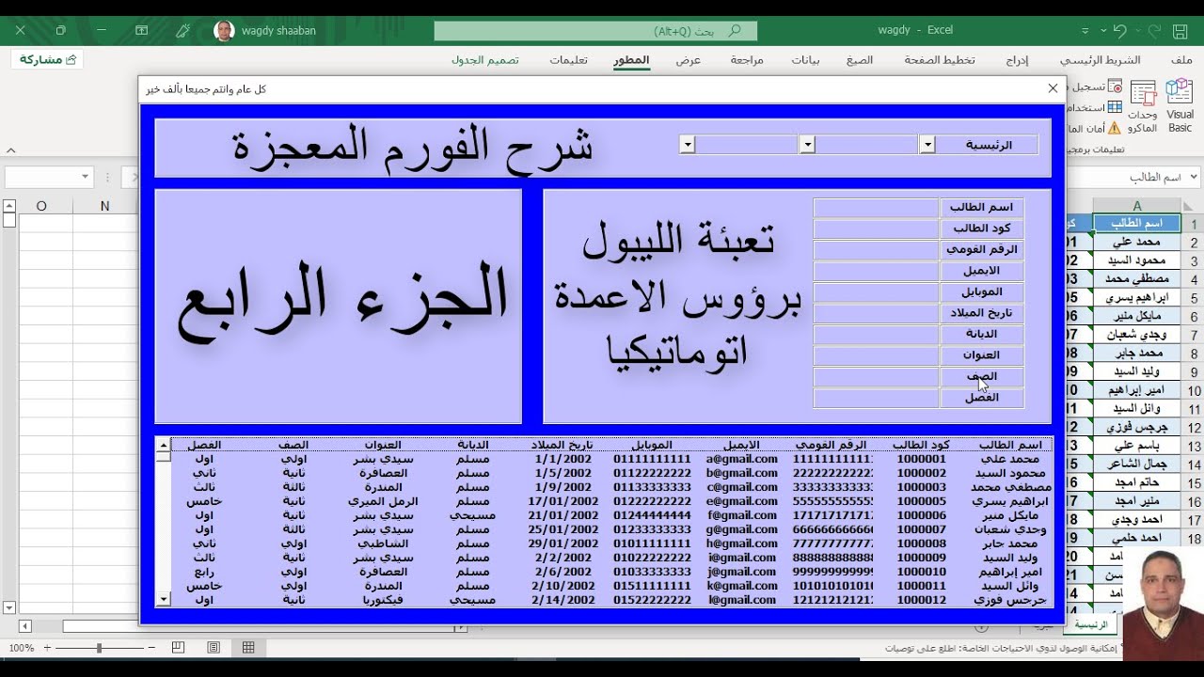This screenshot has width=1204, height=677.
Task: Select listbox row with j@gmail.com
Action: (612, 572)
